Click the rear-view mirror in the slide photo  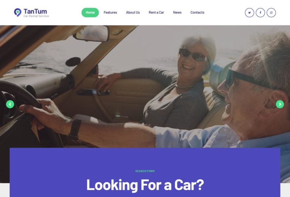pyautogui.click(x=91, y=34)
